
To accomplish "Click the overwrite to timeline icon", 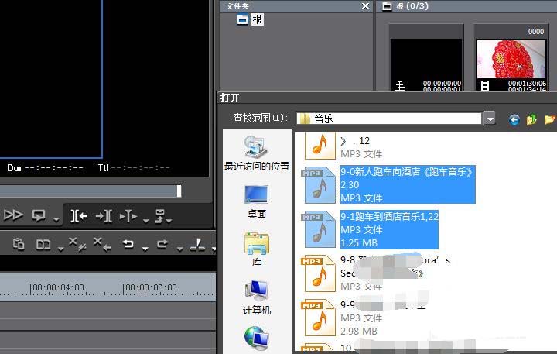I will coord(160,215).
